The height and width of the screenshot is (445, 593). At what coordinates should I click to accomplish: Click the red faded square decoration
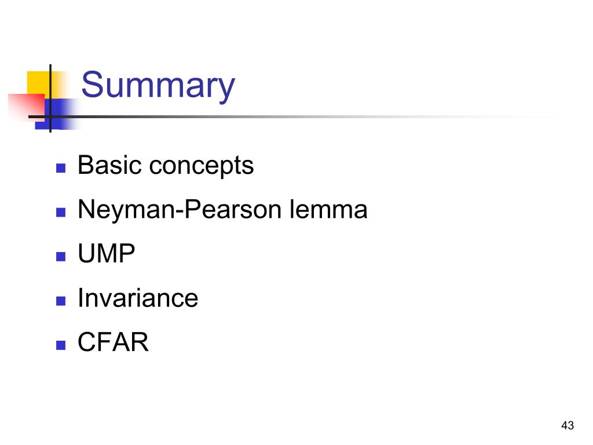tap(27, 107)
